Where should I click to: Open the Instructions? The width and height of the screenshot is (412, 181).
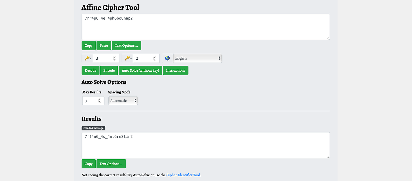coord(175,70)
